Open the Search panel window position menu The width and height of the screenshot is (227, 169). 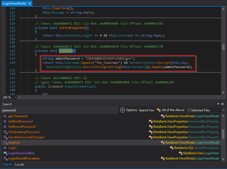[x=218, y=104]
